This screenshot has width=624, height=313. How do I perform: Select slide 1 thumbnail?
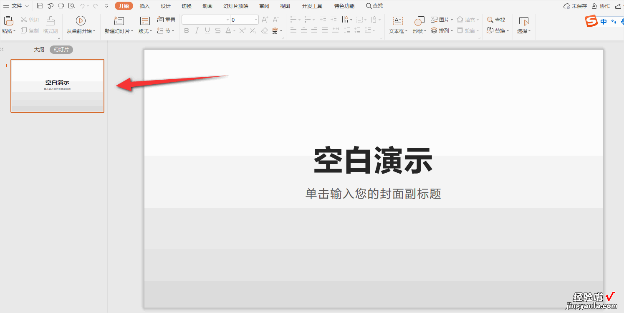(57, 86)
